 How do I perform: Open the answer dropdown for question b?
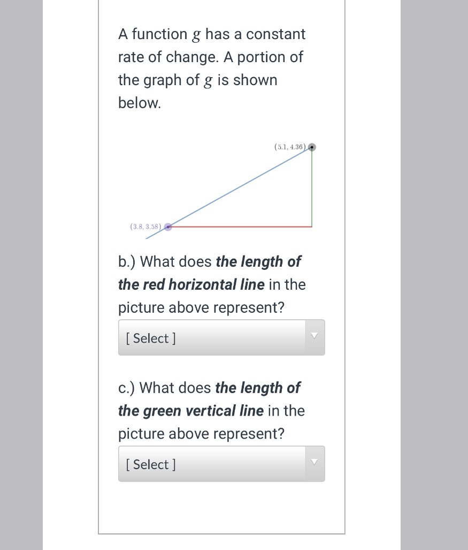click(x=221, y=337)
